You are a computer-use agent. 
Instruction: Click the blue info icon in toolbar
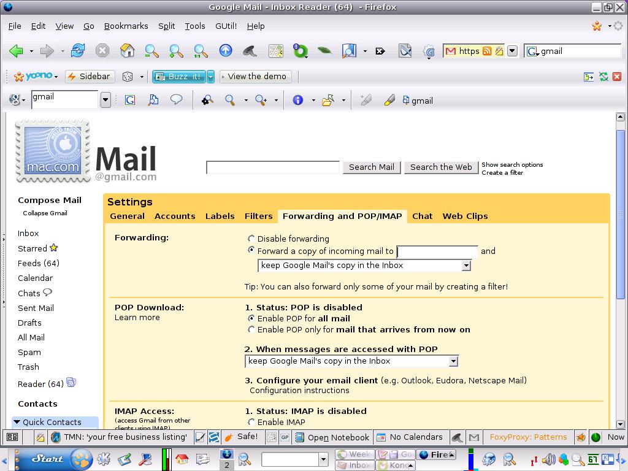tap(297, 100)
